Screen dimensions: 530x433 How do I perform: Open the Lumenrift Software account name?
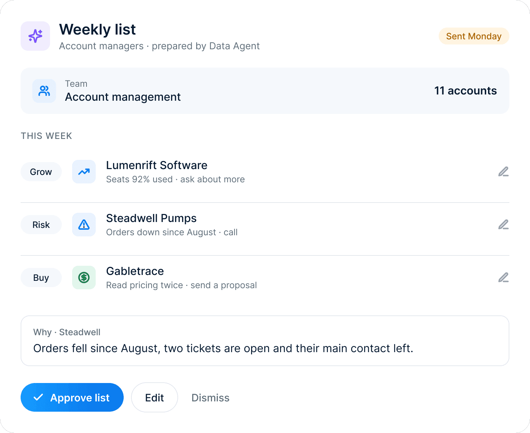(157, 165)
